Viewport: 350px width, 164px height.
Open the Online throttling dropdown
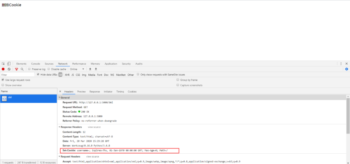click(x=77, y=69)
